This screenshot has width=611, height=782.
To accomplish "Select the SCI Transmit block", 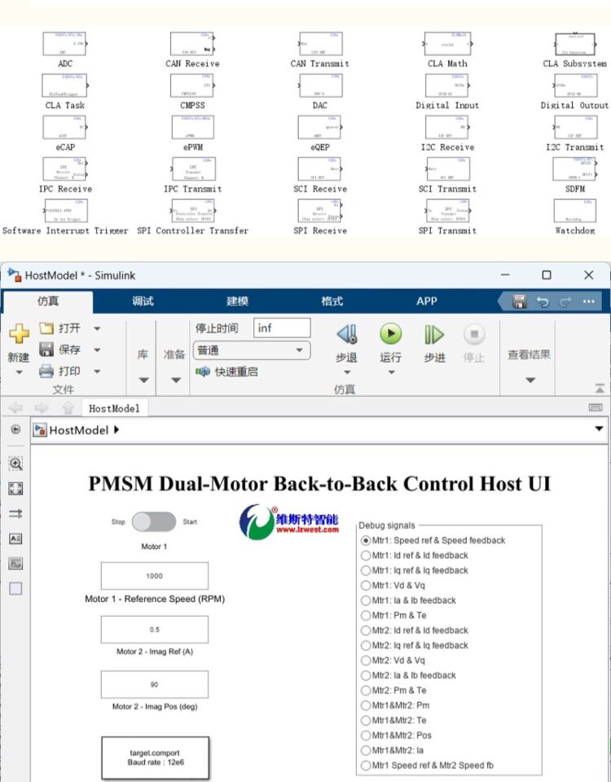I will click(x=447, y=169).
